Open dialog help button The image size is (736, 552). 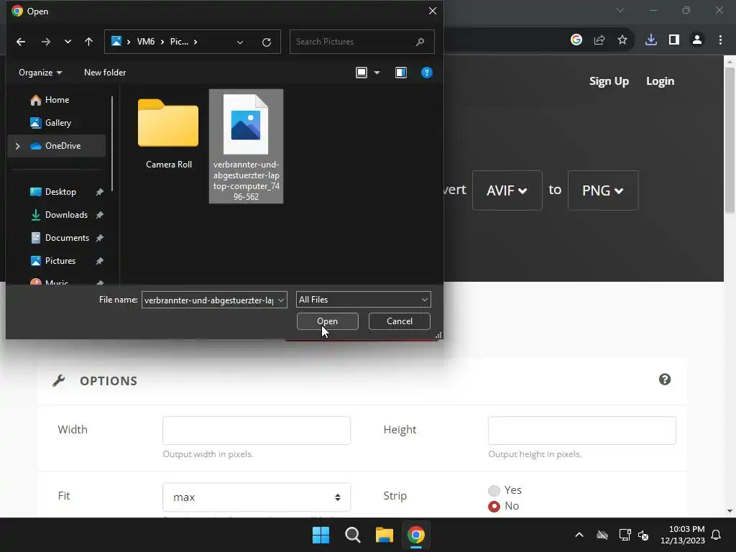[427, 73]
